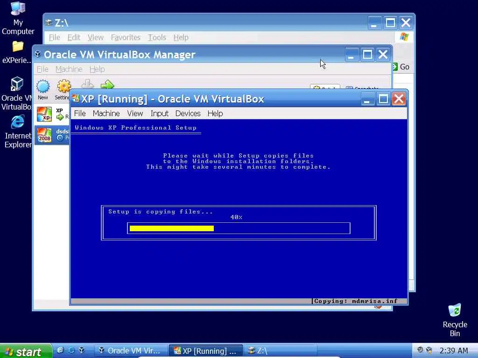The width and height of the screenshot is (478, 358).
Task: Open Machine menu in XP VM window
Action: [106, 114]
